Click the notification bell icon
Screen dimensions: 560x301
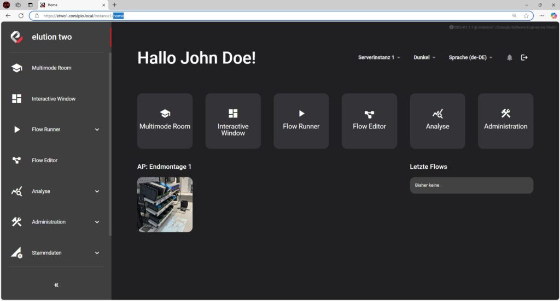(510, 57)
